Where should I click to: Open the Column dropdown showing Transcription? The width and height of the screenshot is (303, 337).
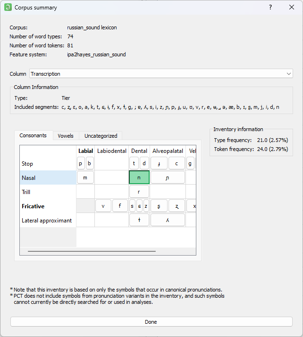pos(161,74)
